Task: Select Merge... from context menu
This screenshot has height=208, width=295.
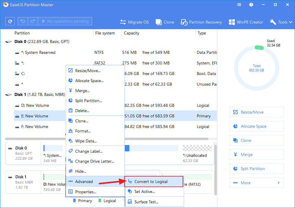Action: pos(95,91)
